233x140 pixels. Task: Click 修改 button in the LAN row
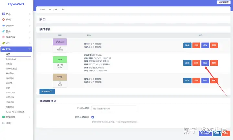pos(205,63)
